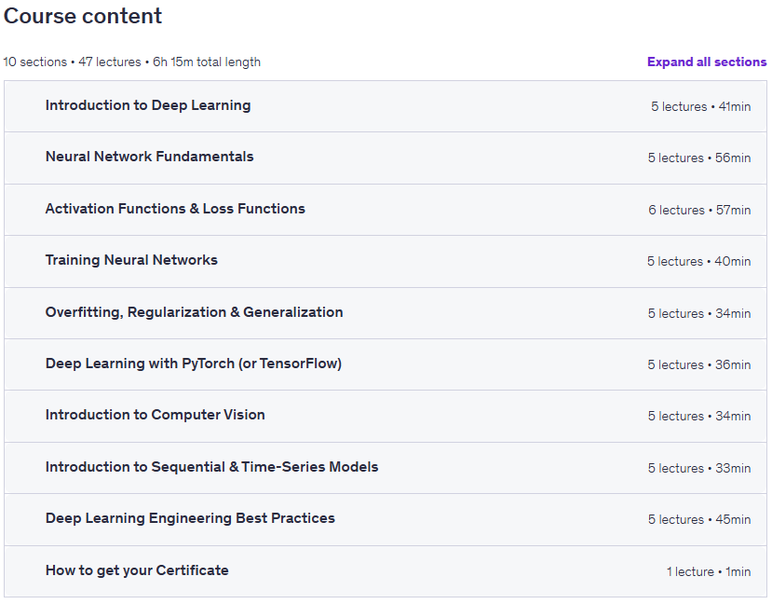
Task: Expand the Training Neural Networks section
Action: (x=386, y=262)
